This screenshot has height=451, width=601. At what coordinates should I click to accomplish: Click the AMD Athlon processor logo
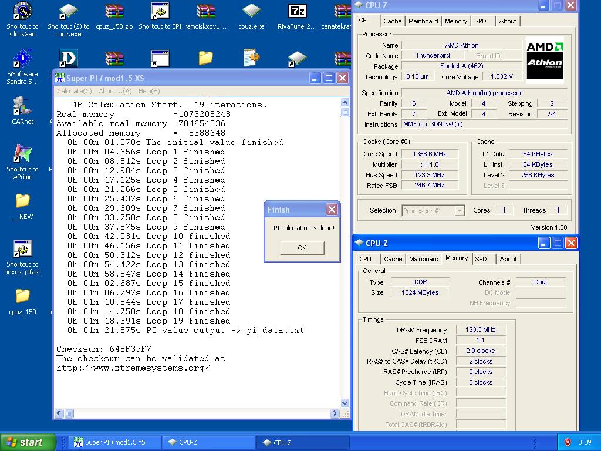click(x=545, y=60)
